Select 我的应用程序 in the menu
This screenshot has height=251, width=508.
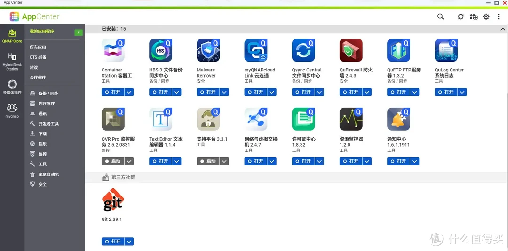coord(42,31)
